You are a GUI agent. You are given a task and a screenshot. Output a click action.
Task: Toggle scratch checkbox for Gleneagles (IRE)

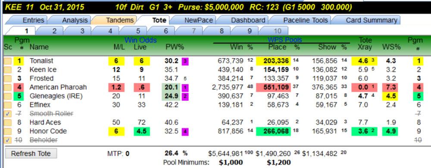(x=7, y=96)
